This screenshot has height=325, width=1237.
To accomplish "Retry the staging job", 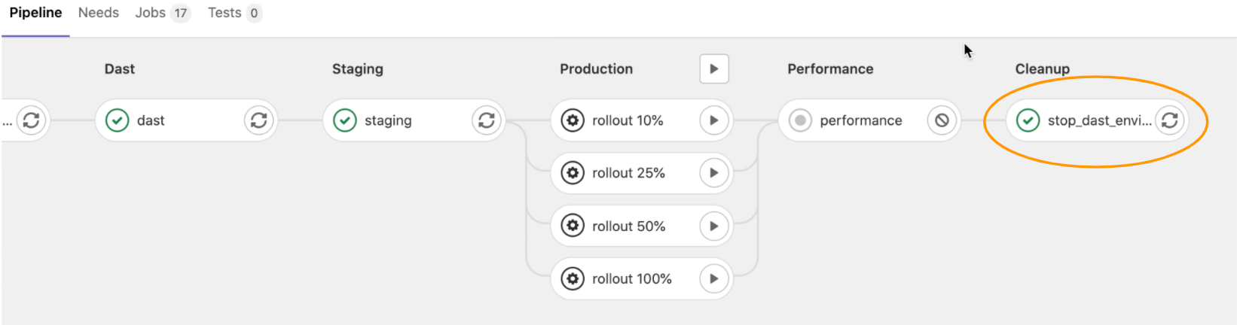I will [x=487, y=120].
